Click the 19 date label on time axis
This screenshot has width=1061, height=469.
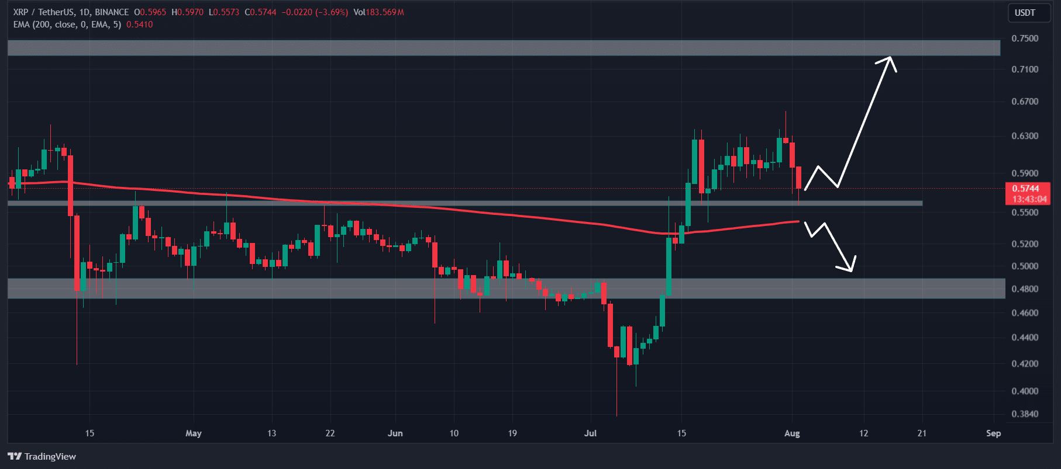tap(512, 433)
